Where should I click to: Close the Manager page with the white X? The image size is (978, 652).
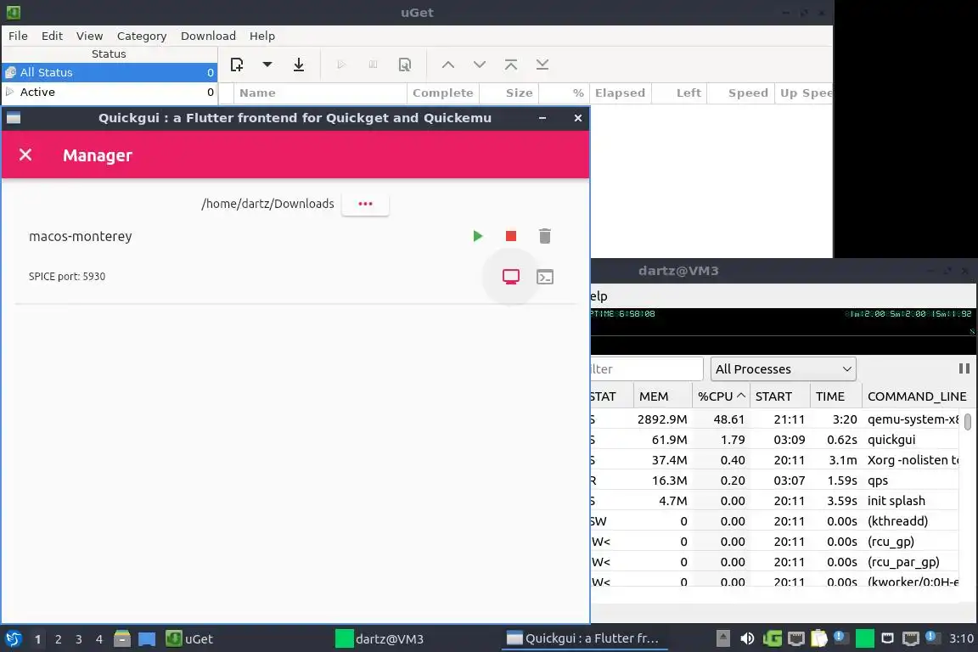click(25, 155)
